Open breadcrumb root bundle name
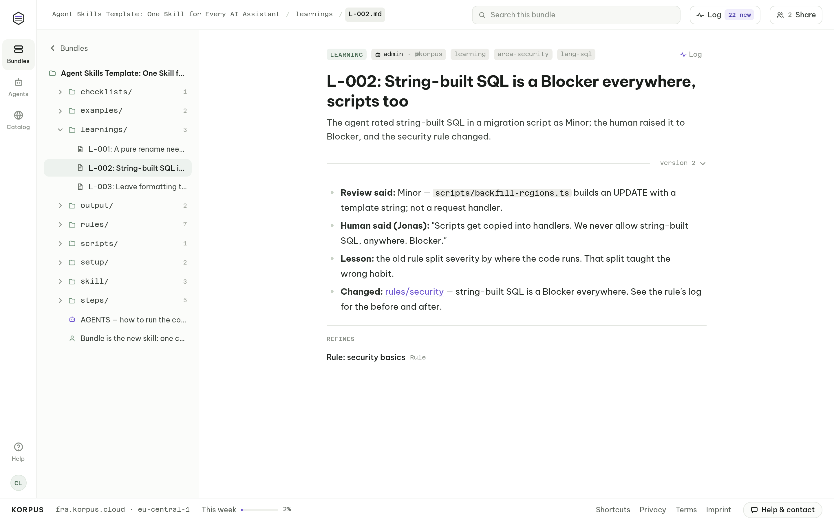This screenshot has height=521, width=834. pos(166,14)
